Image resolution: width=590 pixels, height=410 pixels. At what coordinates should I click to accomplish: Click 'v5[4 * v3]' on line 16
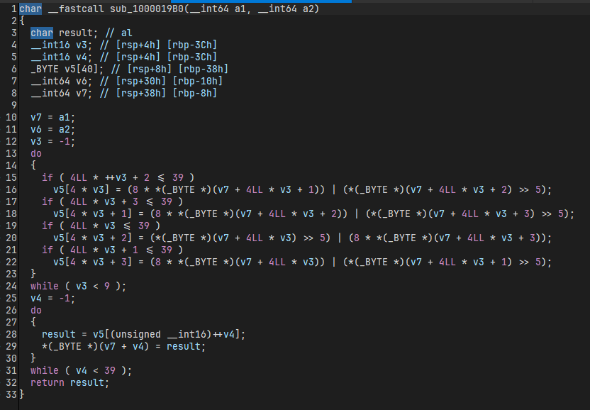tap(82, 189)
